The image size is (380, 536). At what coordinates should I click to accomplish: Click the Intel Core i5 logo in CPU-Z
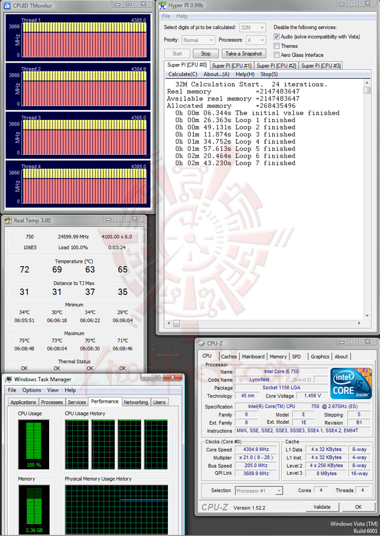351,383
